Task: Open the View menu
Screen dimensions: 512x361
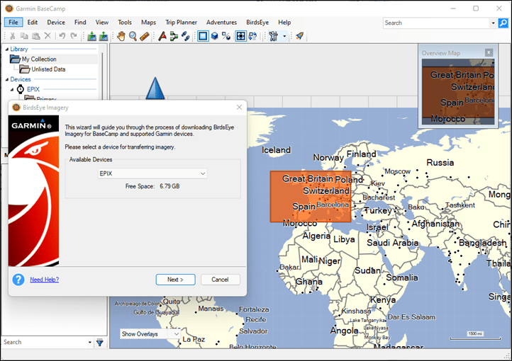Action: pos(102,22)
